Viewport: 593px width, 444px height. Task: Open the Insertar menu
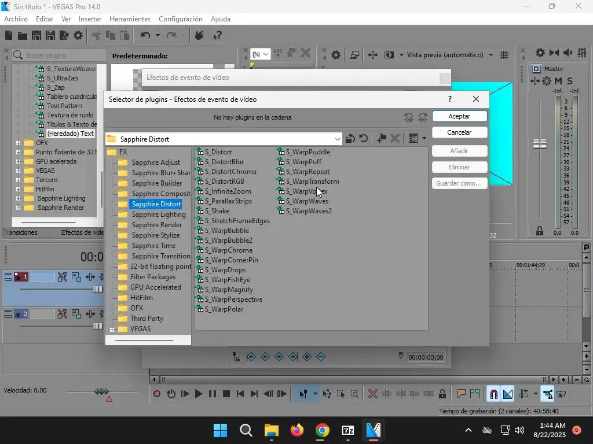(x=90, y=19)
